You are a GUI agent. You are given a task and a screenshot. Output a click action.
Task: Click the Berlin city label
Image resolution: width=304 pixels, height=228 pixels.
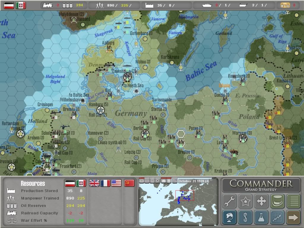pyautogui.click(x=141, y=128)
